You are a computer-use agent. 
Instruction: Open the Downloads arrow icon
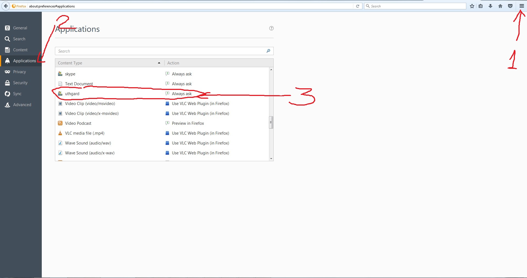490,6
